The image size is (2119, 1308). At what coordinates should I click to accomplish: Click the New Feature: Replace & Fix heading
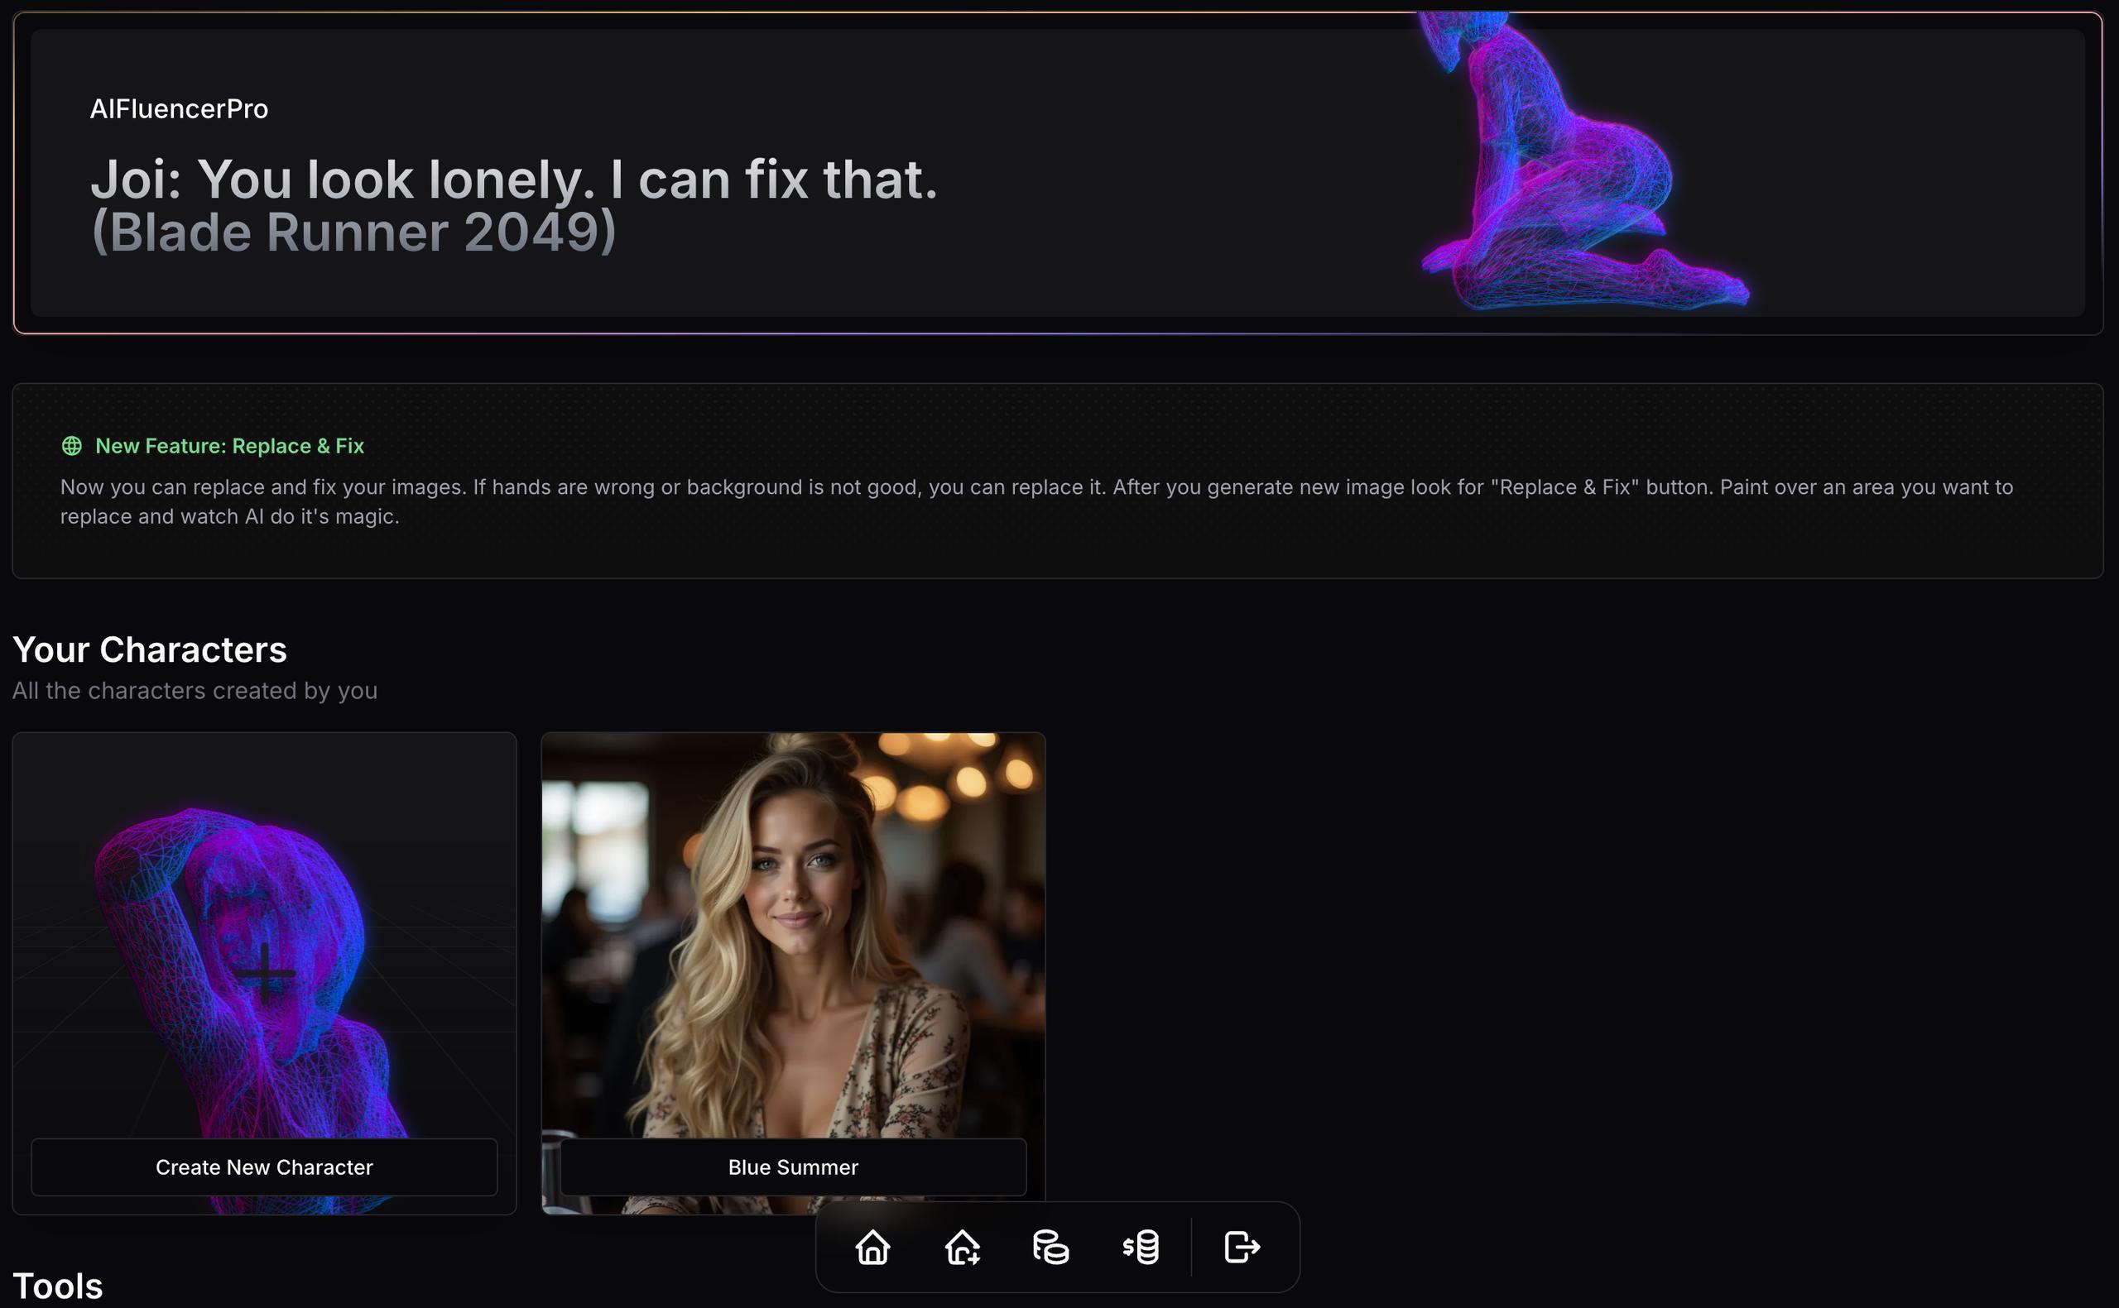pyautogui.click(x=229, y=446)
